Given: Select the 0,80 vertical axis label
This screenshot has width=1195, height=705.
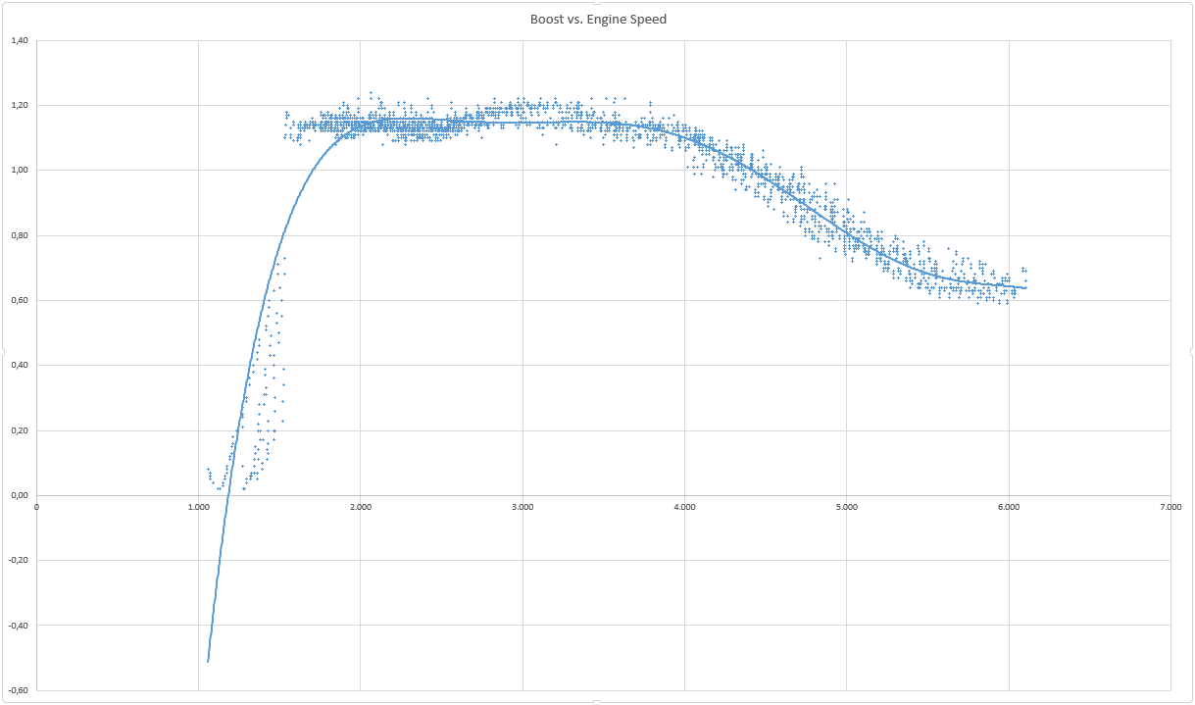Looking at the screenshot, I should coord(19,235).
